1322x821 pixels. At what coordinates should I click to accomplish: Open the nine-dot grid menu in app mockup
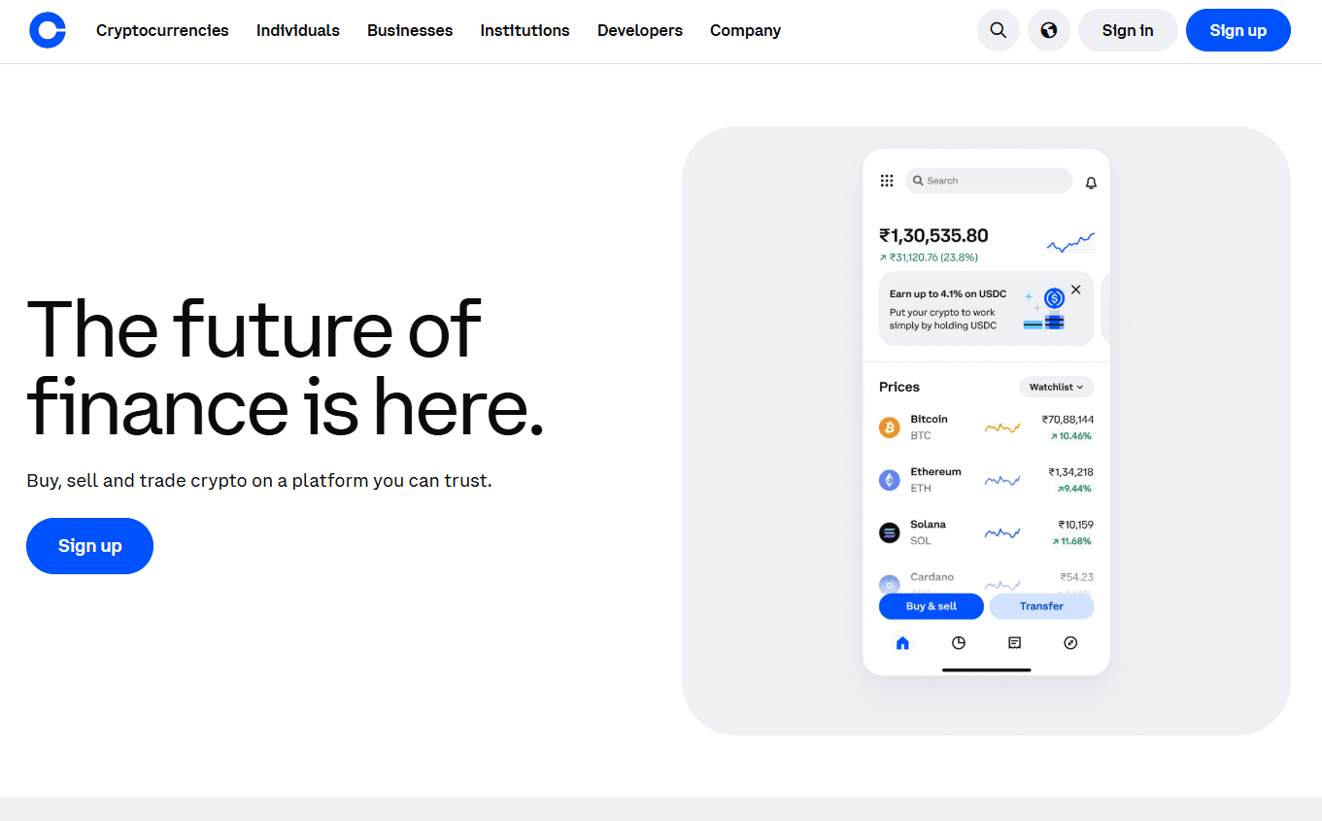click(887, 181)
